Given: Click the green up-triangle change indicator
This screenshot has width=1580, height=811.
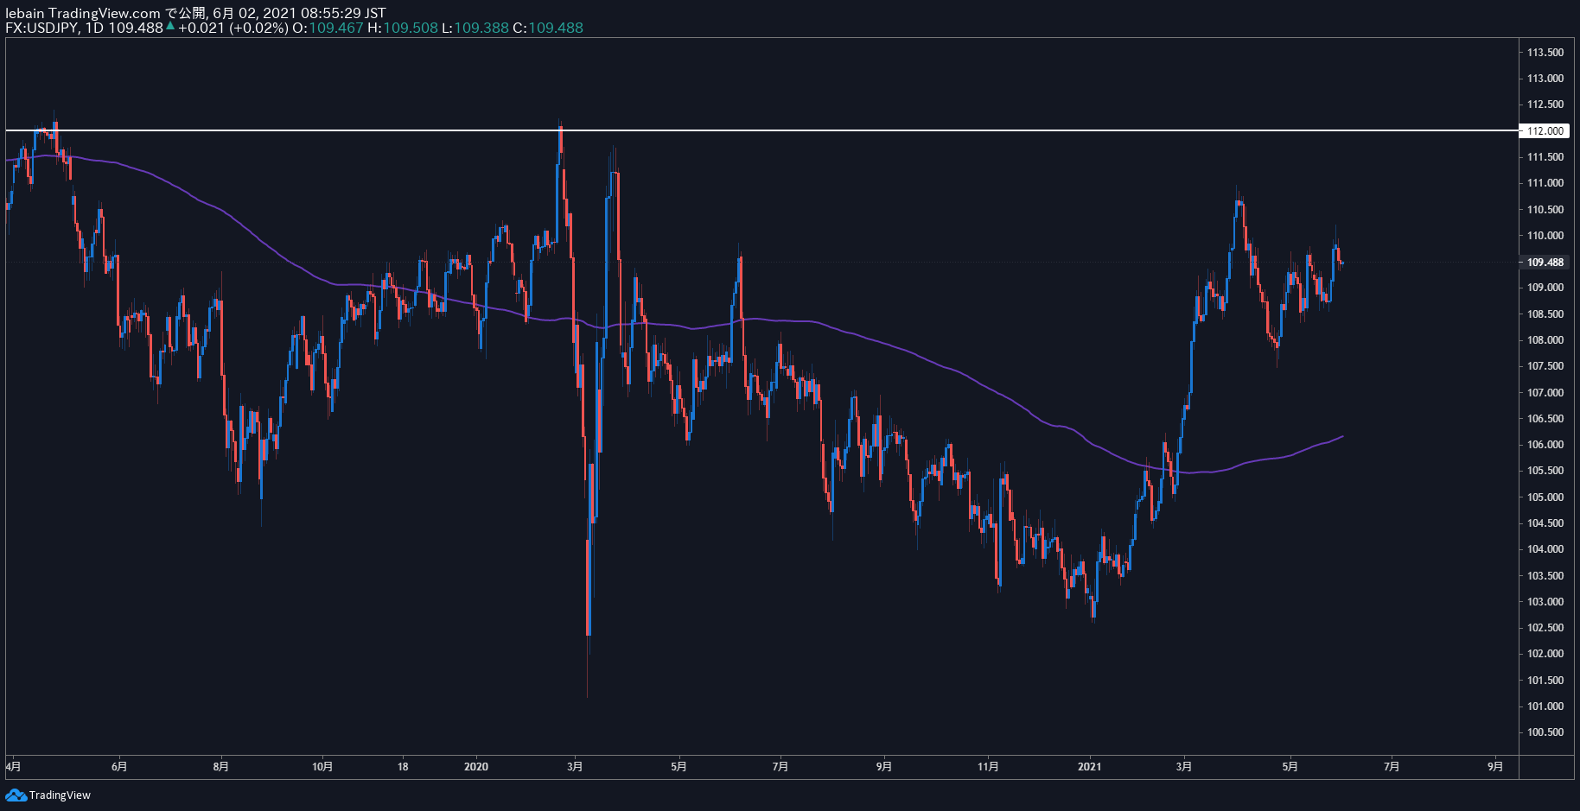Looking at the screenshot, I should (170, 27).
